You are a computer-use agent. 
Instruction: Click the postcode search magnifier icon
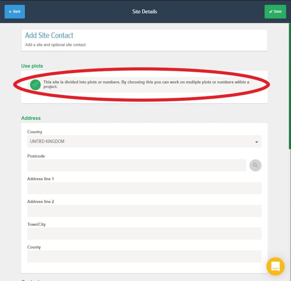pos(256,165)
